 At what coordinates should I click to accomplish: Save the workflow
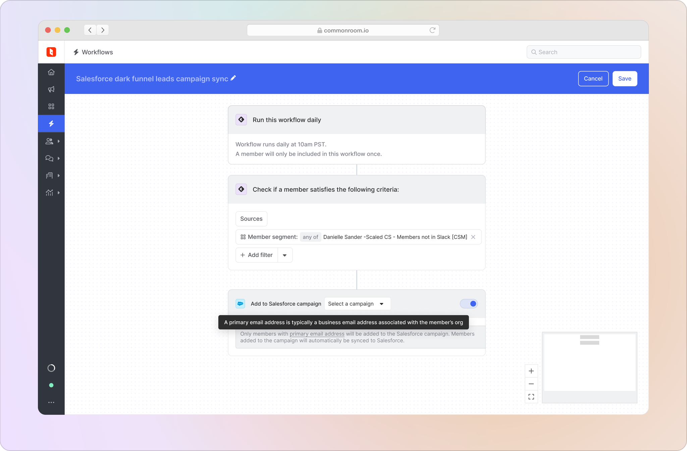point(625,78)
